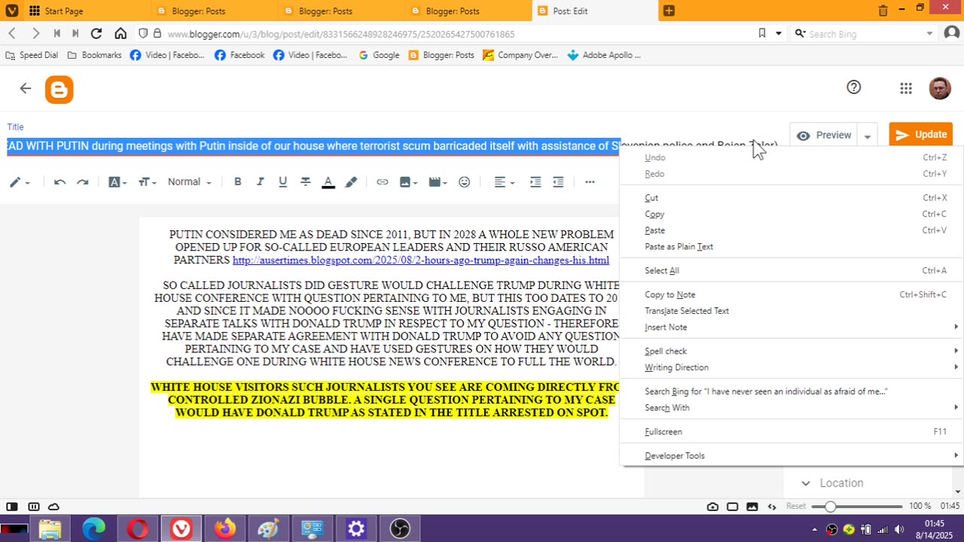Open the emoji special characters picker

(464, 182)
